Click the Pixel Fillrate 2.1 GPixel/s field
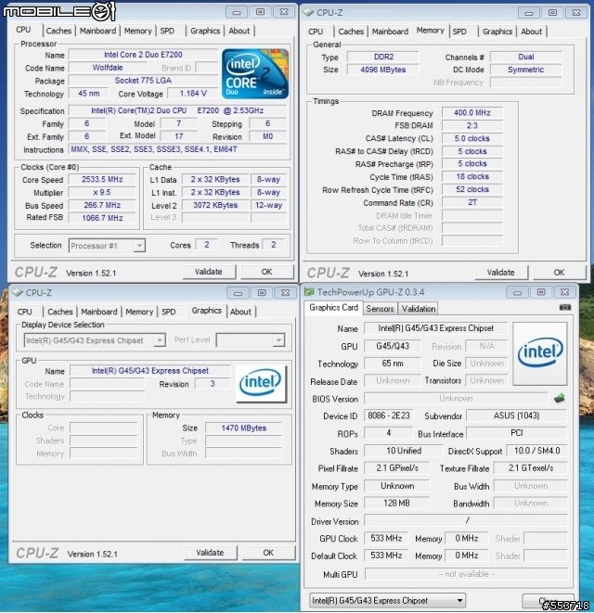Viewport: 594px width, 613px height. 396,468
